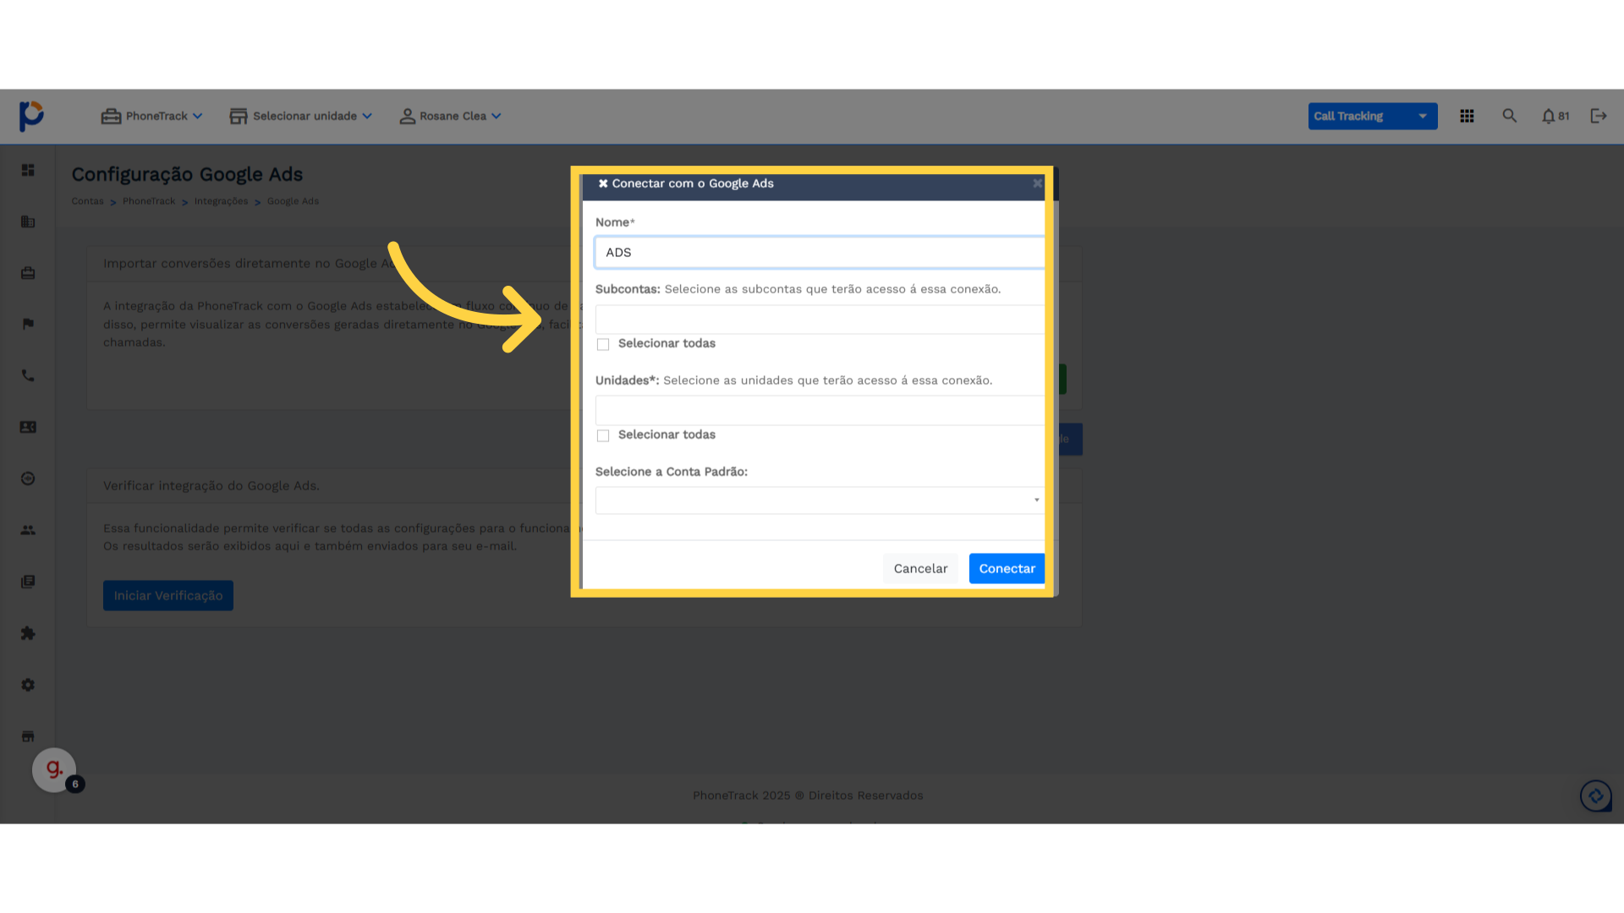Click the Iniciar Verificação button
The image size is (1624, 913).
click(168, 596)
